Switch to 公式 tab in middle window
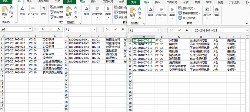This screenshot has height=112, width=250. click(x=122, y=2)
